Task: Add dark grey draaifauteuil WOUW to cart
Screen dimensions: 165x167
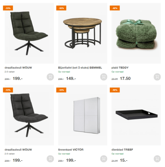Action: 50,159
